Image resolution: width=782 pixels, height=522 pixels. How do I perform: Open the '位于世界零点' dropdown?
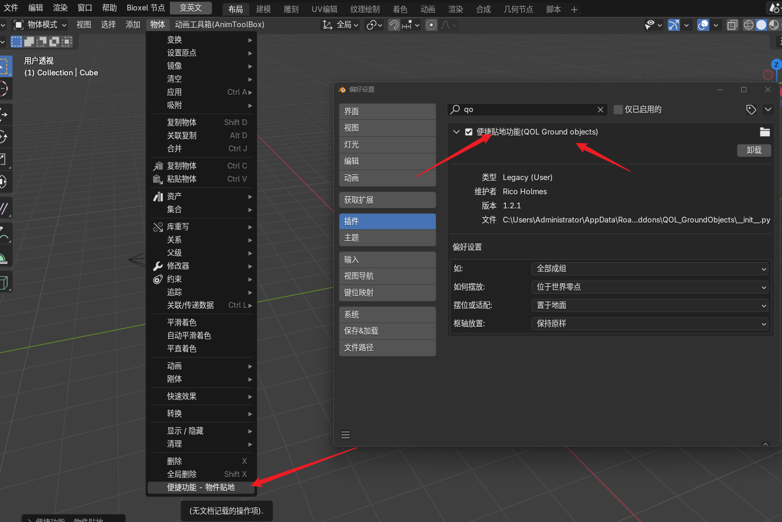[650, 287]
